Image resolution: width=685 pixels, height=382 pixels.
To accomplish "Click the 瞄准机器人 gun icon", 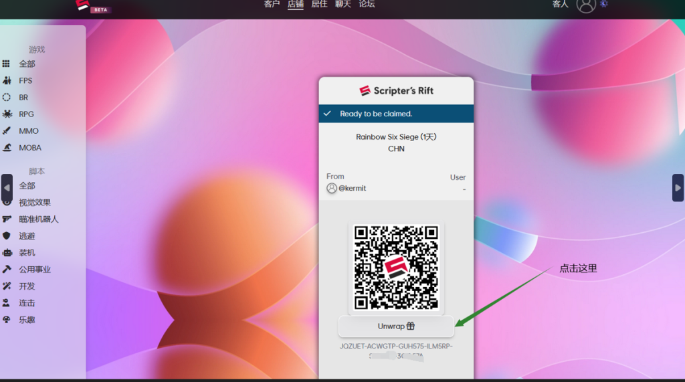I will tap(7, 219).
